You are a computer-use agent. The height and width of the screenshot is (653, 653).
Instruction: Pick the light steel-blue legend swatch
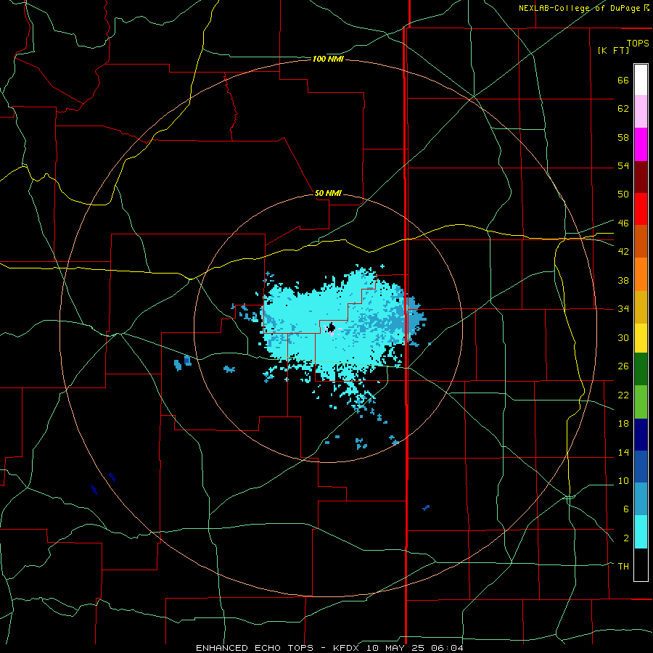641,499
